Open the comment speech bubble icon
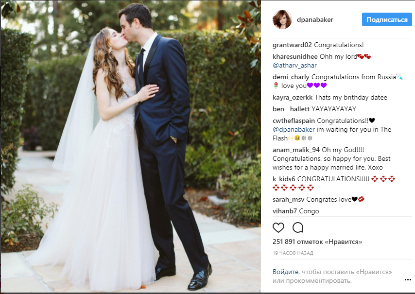The width and height of the screenshot is (415, 294). pyautogui.click(x=298, y=227)
